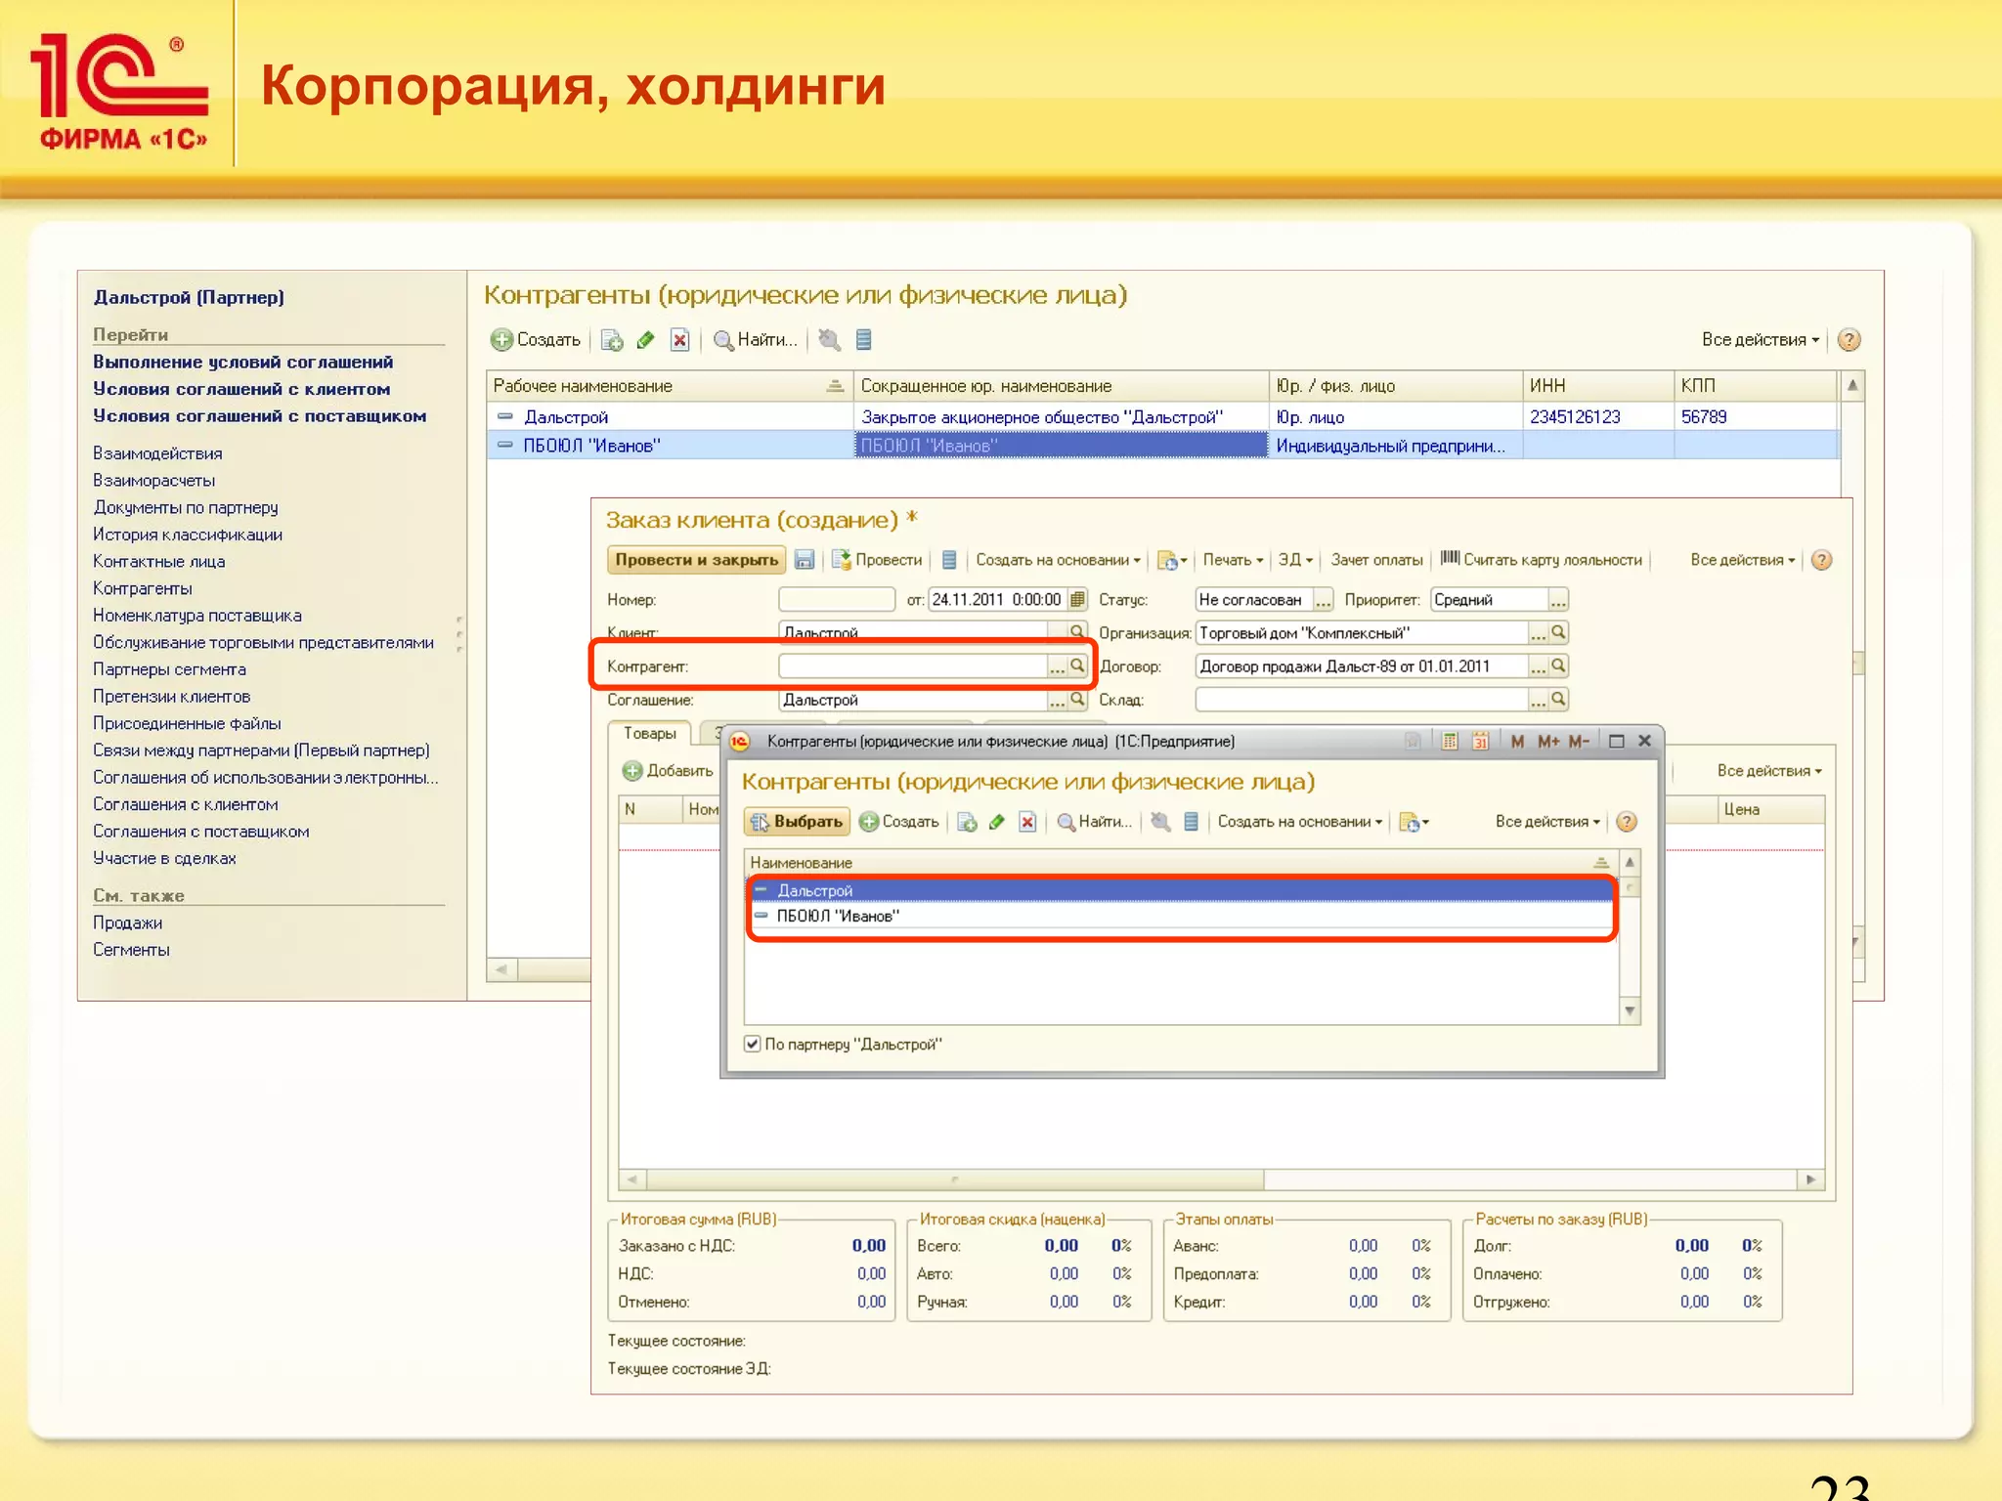Click cancel search icon in main Контрагенты toolbar

tap(829, 340)
